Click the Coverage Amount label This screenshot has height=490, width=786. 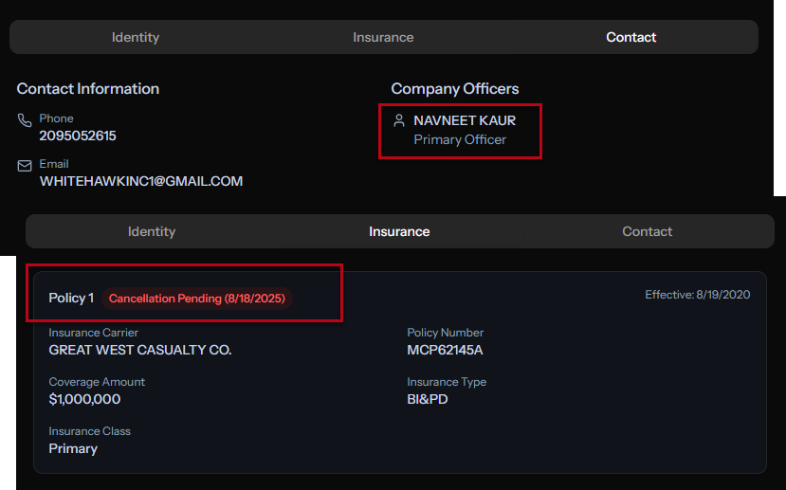pos(97,382)
